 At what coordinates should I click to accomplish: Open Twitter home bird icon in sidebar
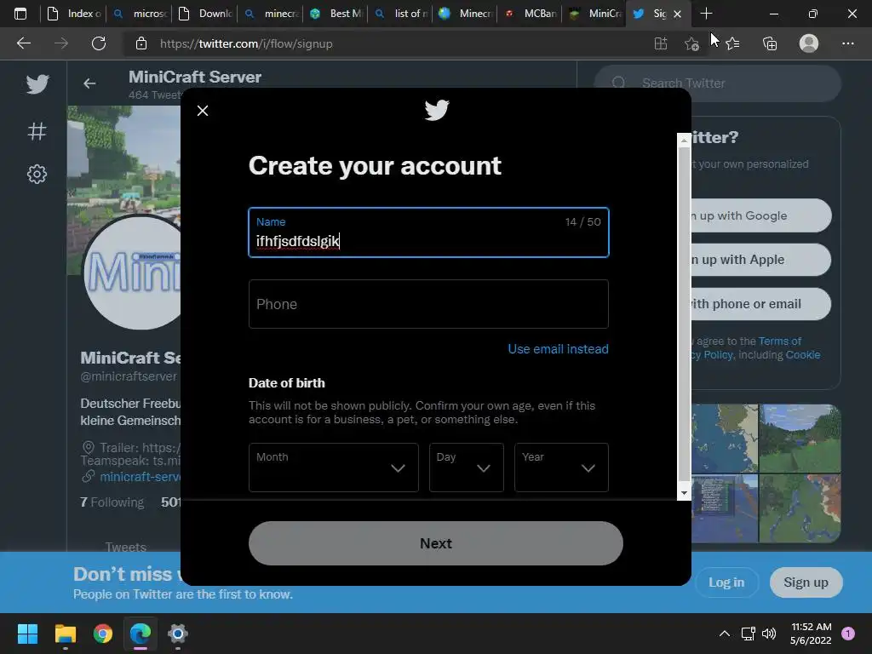(37, 84)
